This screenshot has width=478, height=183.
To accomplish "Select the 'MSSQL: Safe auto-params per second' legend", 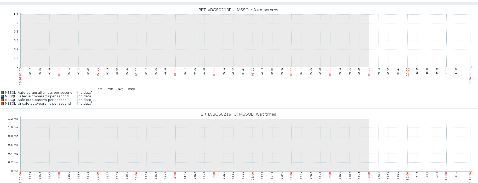I will click(x=36, y=100).
